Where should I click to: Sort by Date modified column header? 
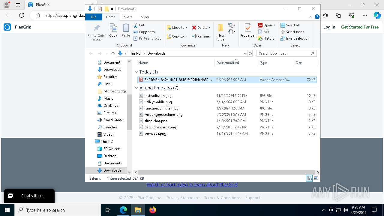pos(236,63)
